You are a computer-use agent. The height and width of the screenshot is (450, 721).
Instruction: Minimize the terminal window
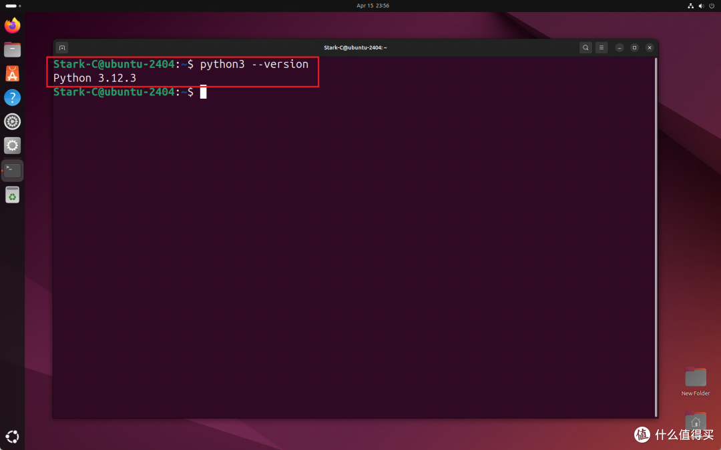(x=620, y=48)
